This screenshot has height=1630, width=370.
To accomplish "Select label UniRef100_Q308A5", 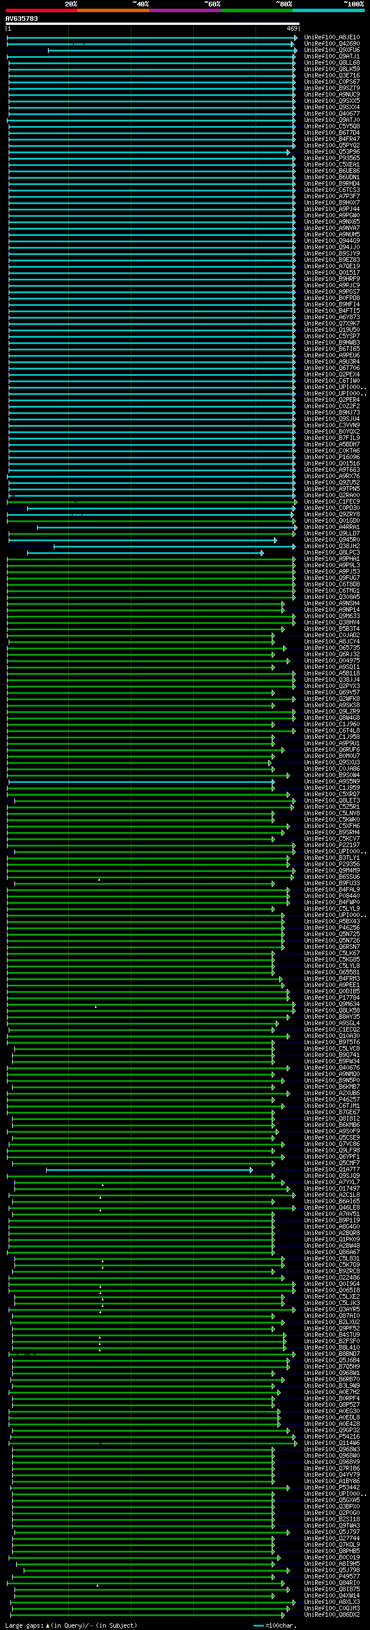I will click(332, 597).
